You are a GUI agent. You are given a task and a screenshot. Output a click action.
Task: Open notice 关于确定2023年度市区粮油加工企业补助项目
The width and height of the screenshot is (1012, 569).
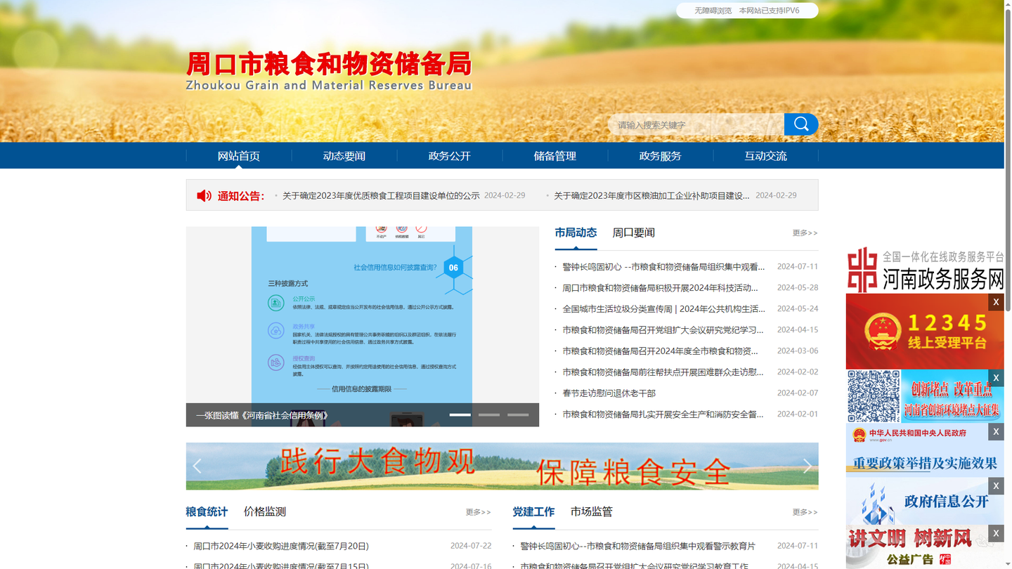651,195
